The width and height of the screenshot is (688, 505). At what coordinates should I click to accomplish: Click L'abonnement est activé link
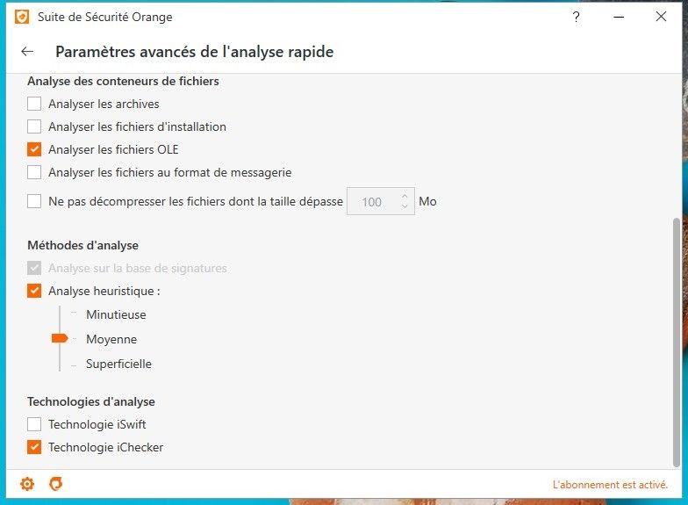coord(610,485)
